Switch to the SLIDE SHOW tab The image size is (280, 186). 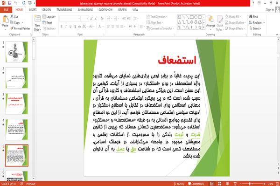pyautogui.click(x=105, y=10)
